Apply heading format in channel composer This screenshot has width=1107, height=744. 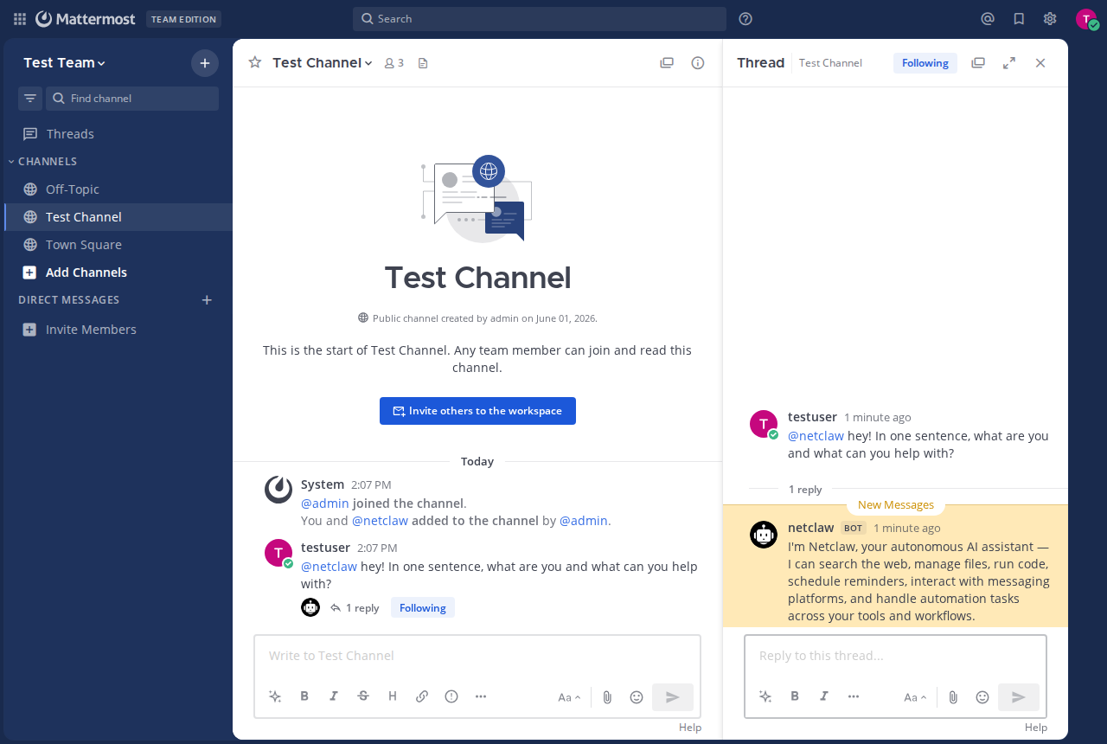coord(393,696)
